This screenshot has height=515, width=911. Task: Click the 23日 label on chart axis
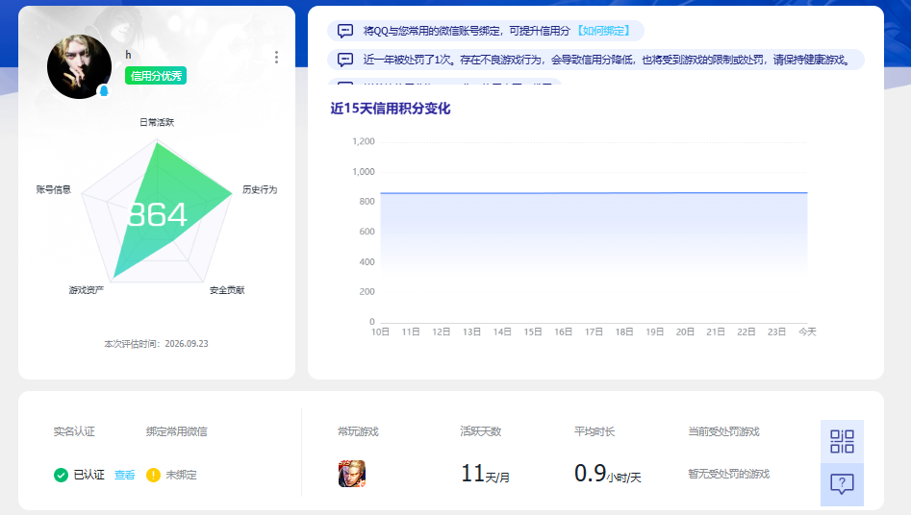click(776, 331)
